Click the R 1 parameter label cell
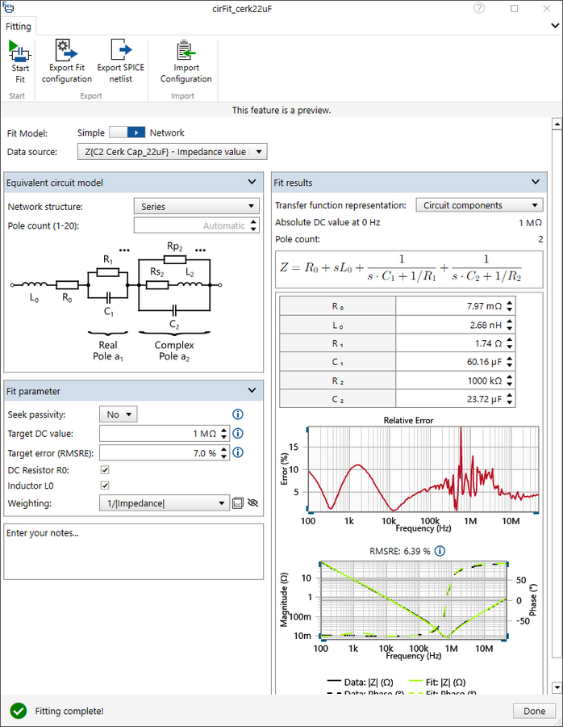 [337, 343]
